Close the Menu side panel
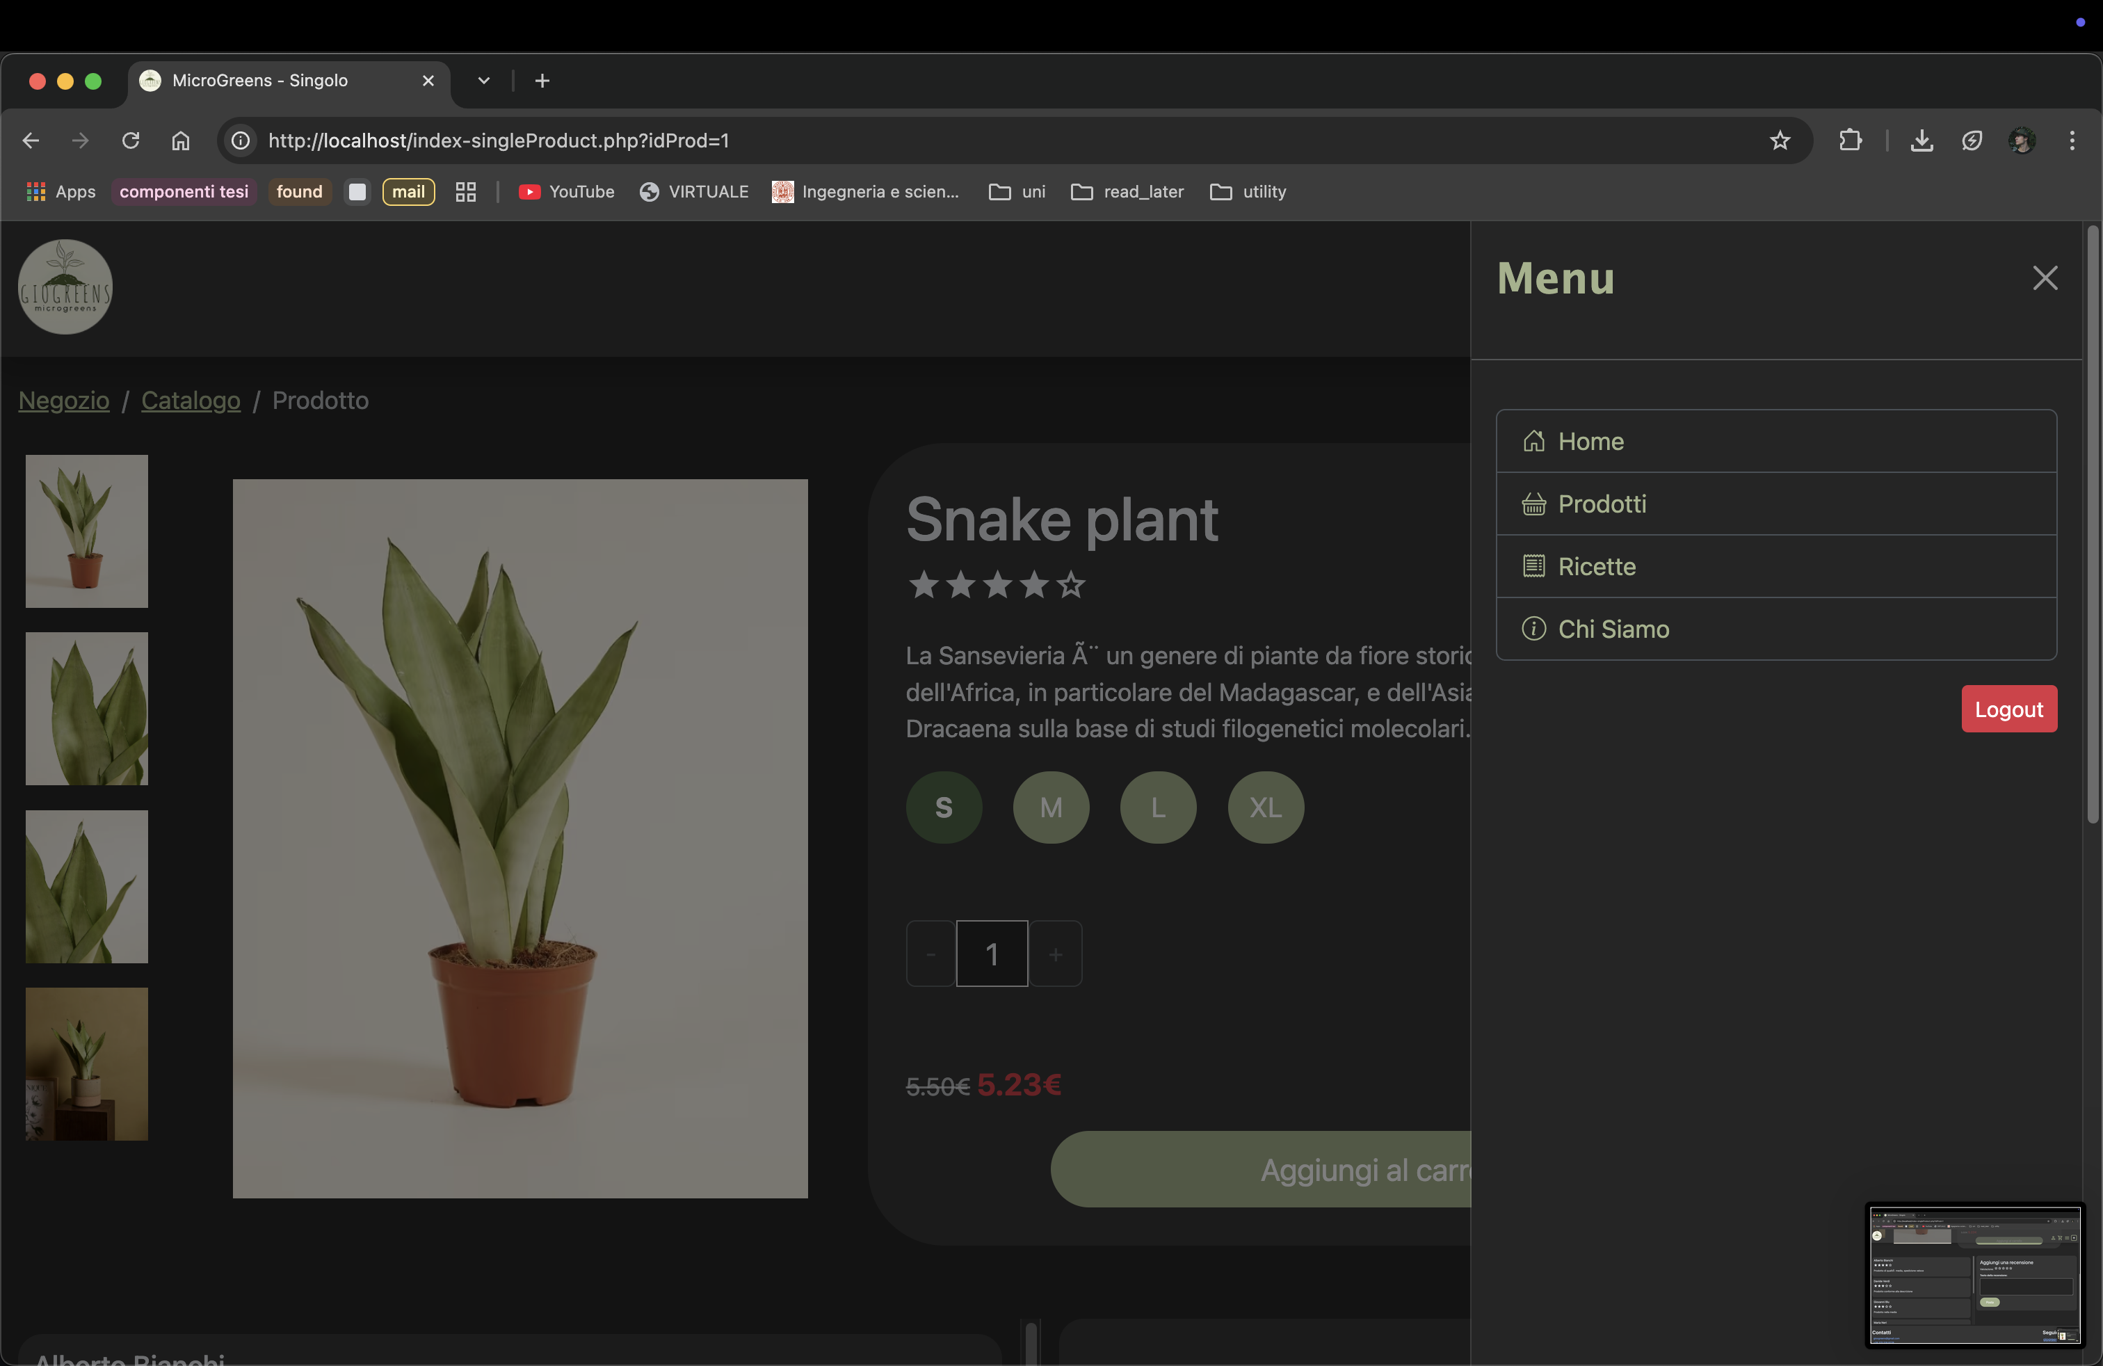 (x=2044, y=278)
